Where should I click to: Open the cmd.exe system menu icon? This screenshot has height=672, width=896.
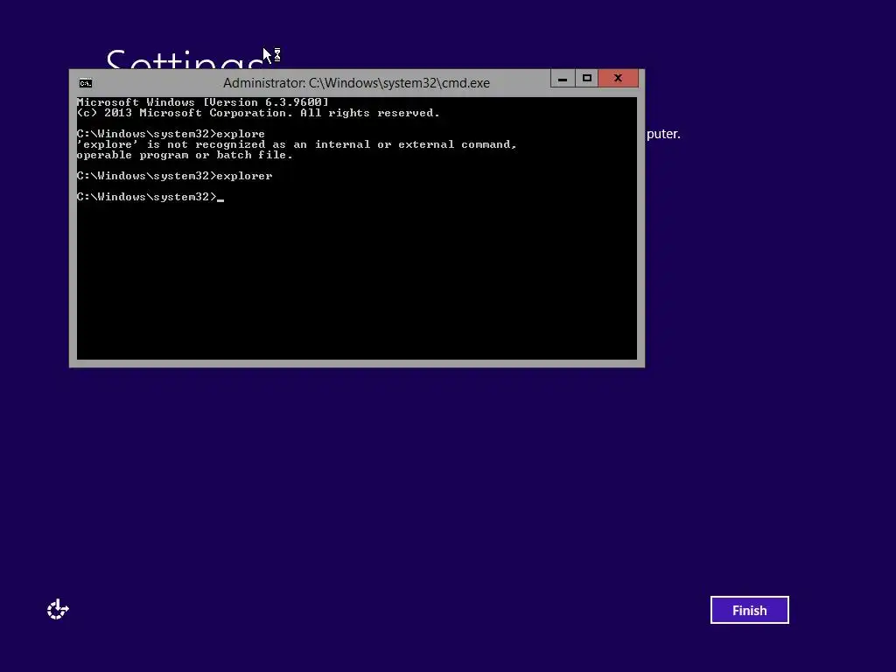pyautogui.click(x=85, y=83)
